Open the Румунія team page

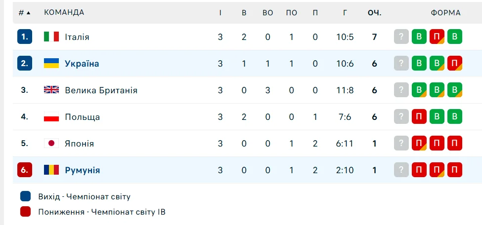pyautogui.click(x=83, y=170)
